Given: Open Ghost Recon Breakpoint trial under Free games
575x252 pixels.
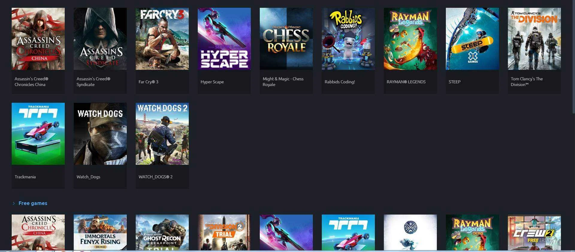Looking at the screenshot, I should tap(162, 232).
